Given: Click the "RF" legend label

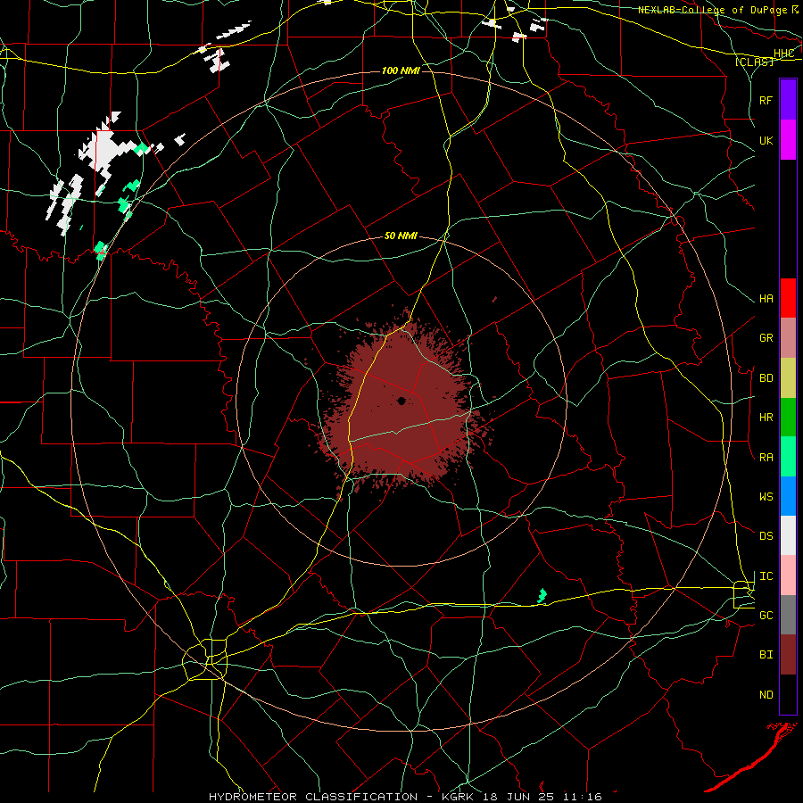Looking at the screenshot, I should coord(766,101).
